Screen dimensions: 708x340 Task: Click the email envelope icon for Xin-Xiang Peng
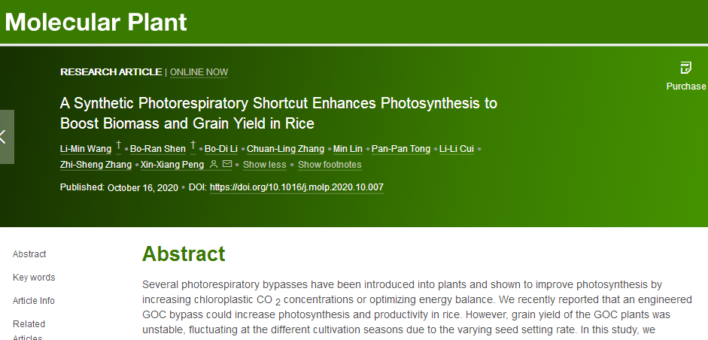coord(227,164)
